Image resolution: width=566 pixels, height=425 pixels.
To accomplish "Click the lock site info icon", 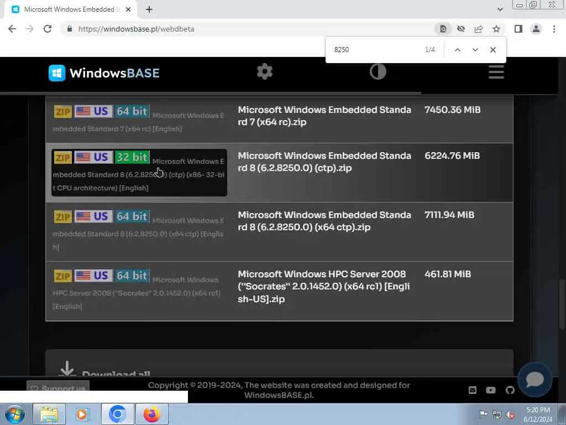I will point(69,29).
